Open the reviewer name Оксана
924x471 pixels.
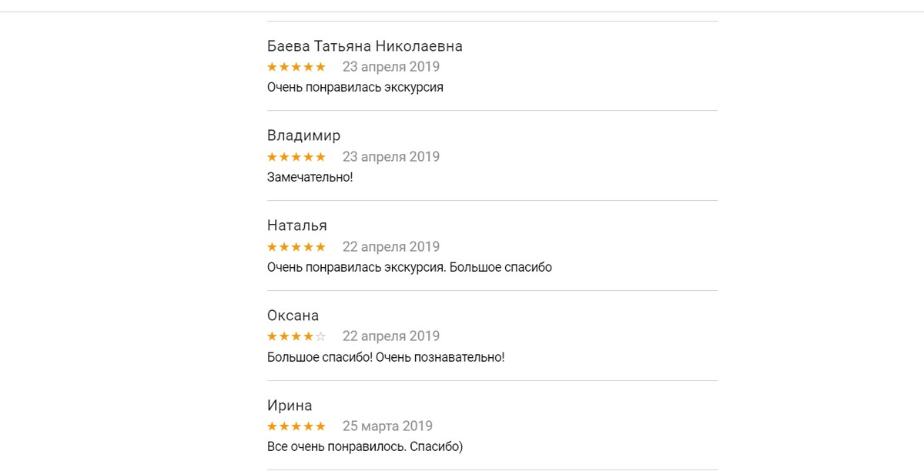coord(293,316)
